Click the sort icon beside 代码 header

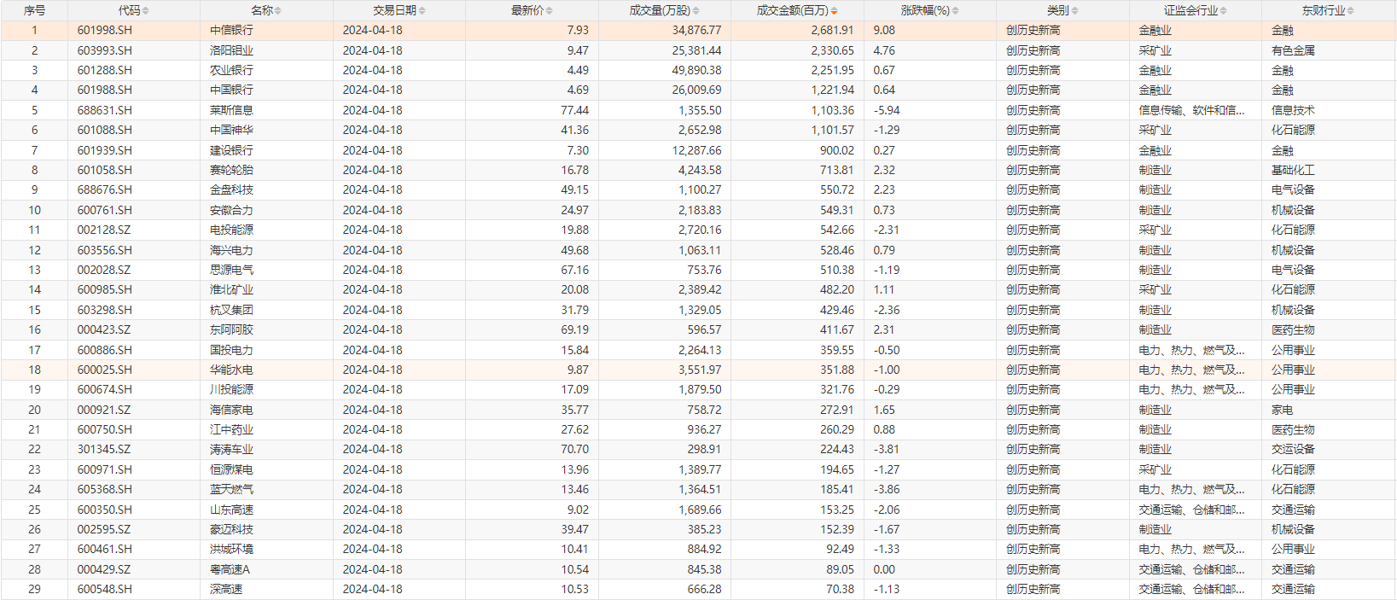(x=145, y=11)
